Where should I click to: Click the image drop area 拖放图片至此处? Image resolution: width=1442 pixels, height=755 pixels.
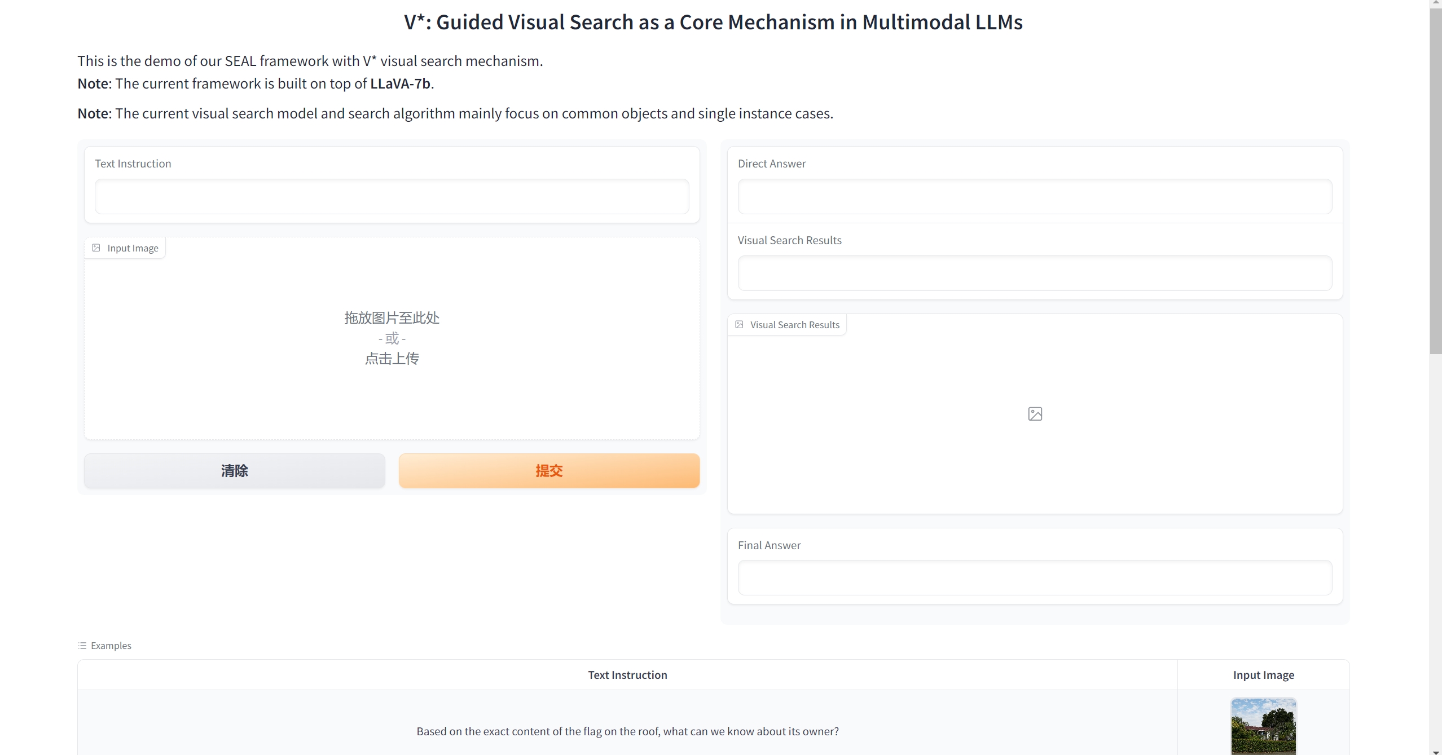[x=392, y=318]
